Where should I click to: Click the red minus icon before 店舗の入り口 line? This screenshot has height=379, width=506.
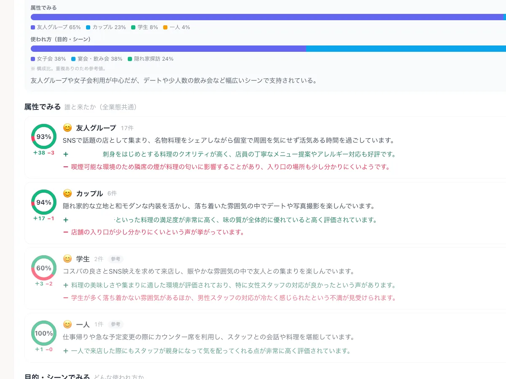tap(66, 232)
